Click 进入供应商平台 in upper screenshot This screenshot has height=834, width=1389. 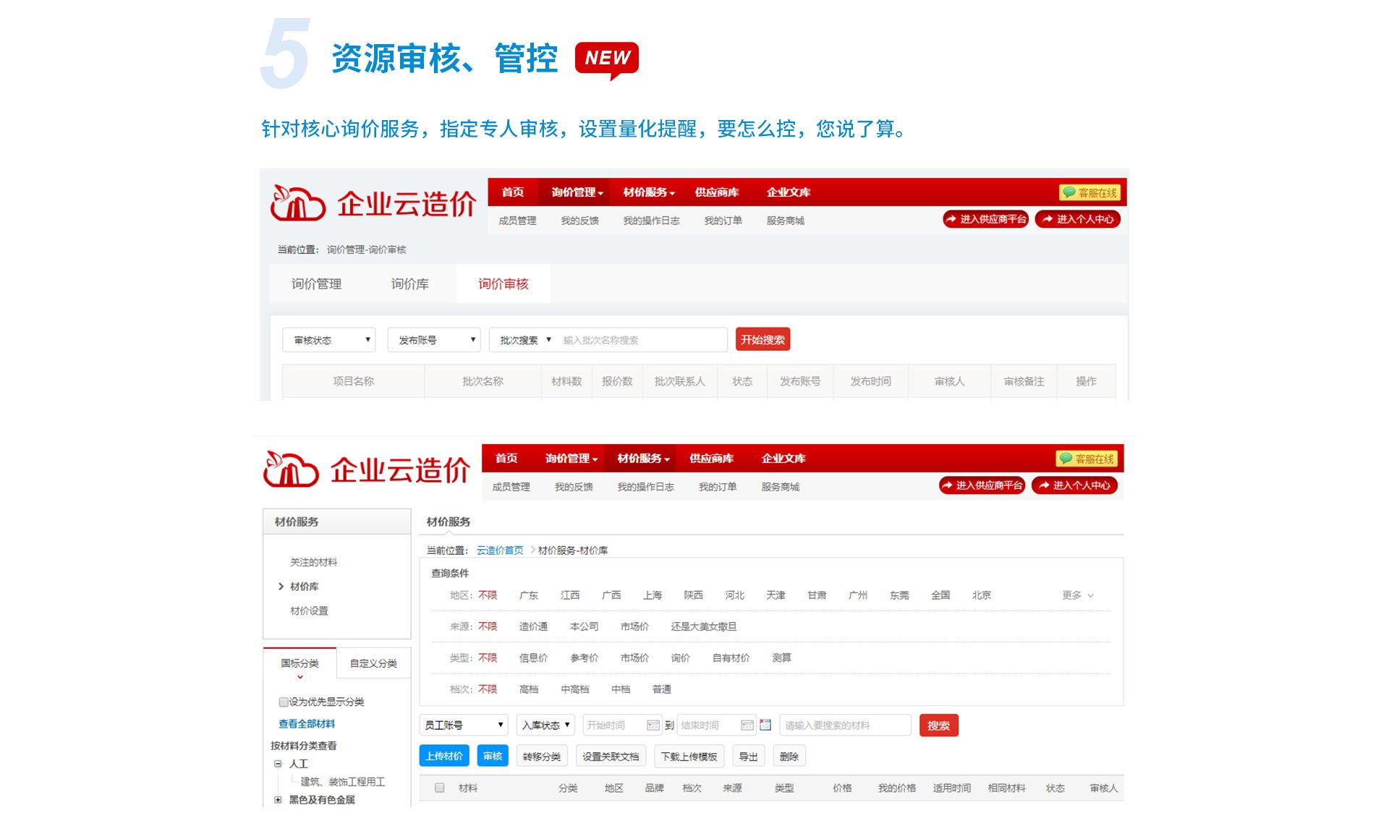985,219
